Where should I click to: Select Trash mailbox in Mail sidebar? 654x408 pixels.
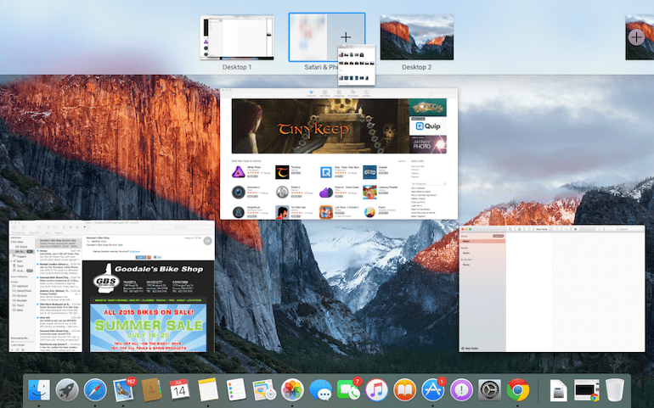click(x=20, y=265)
